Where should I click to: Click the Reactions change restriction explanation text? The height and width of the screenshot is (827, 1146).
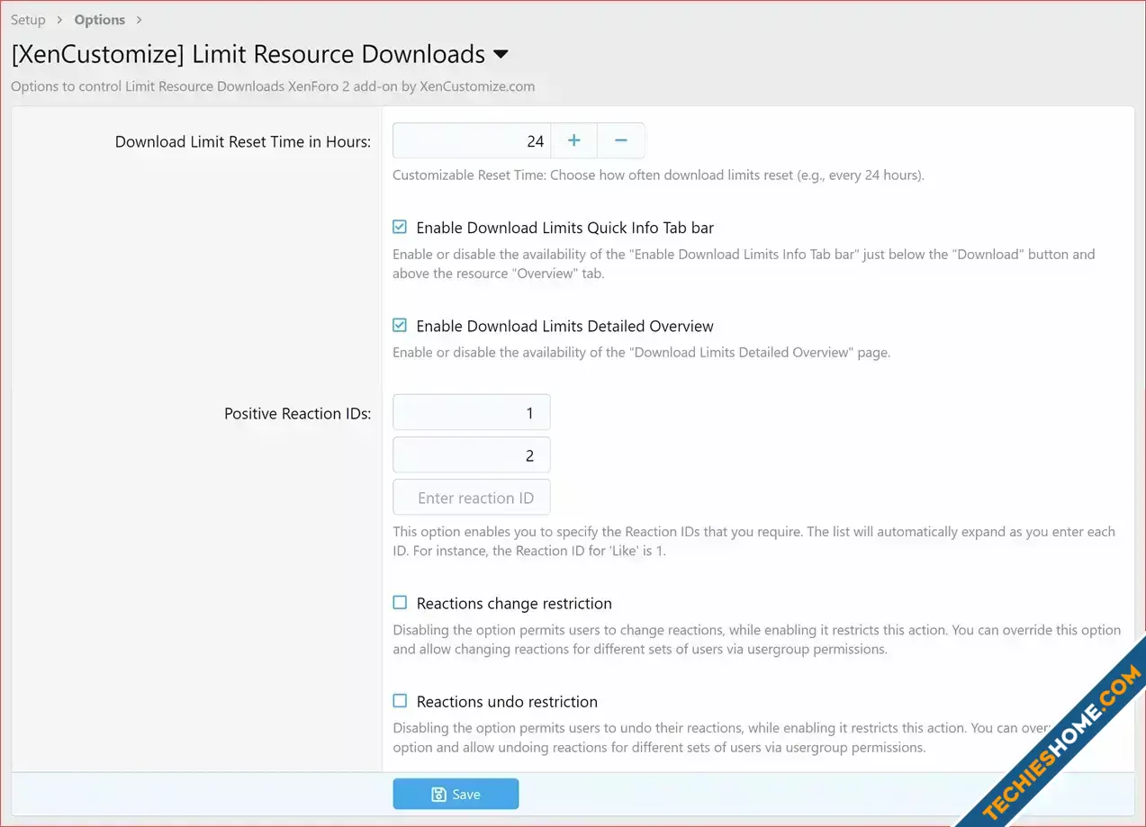[757, 640]
